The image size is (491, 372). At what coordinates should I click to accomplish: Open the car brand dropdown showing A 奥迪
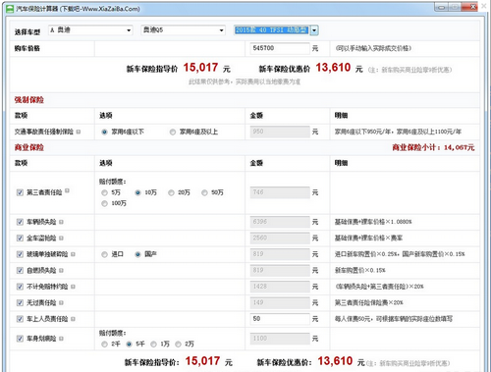click(90, 30)
